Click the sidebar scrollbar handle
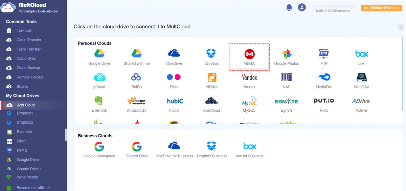Image resolution: width=406 pixels, height=191 pixels. pos(66,134)
